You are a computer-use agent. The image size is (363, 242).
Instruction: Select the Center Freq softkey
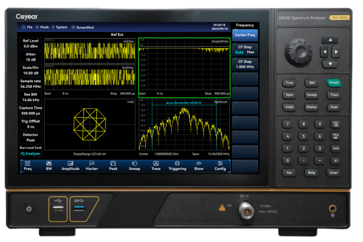pyautogui.click(x=245, y=35)
